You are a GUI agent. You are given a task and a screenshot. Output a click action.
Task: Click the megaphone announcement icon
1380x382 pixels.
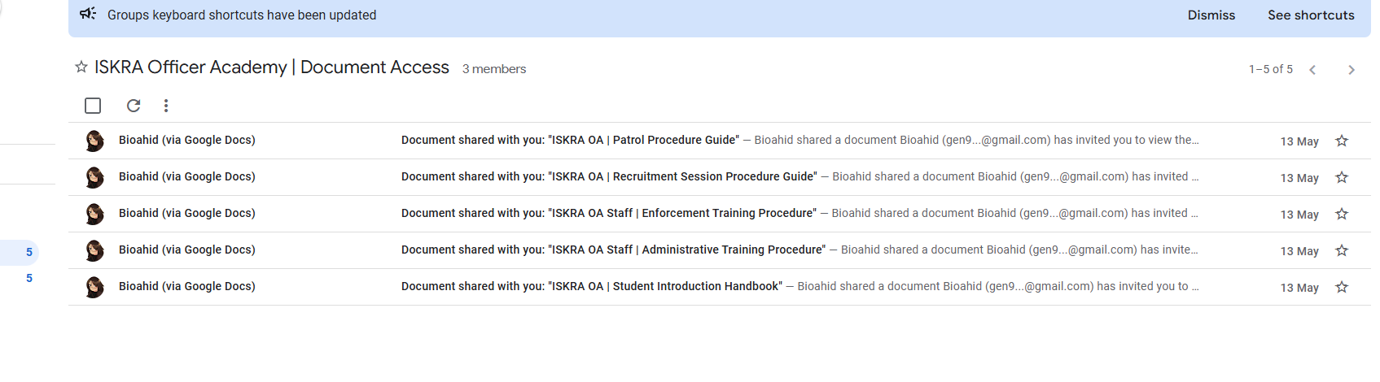88,14
